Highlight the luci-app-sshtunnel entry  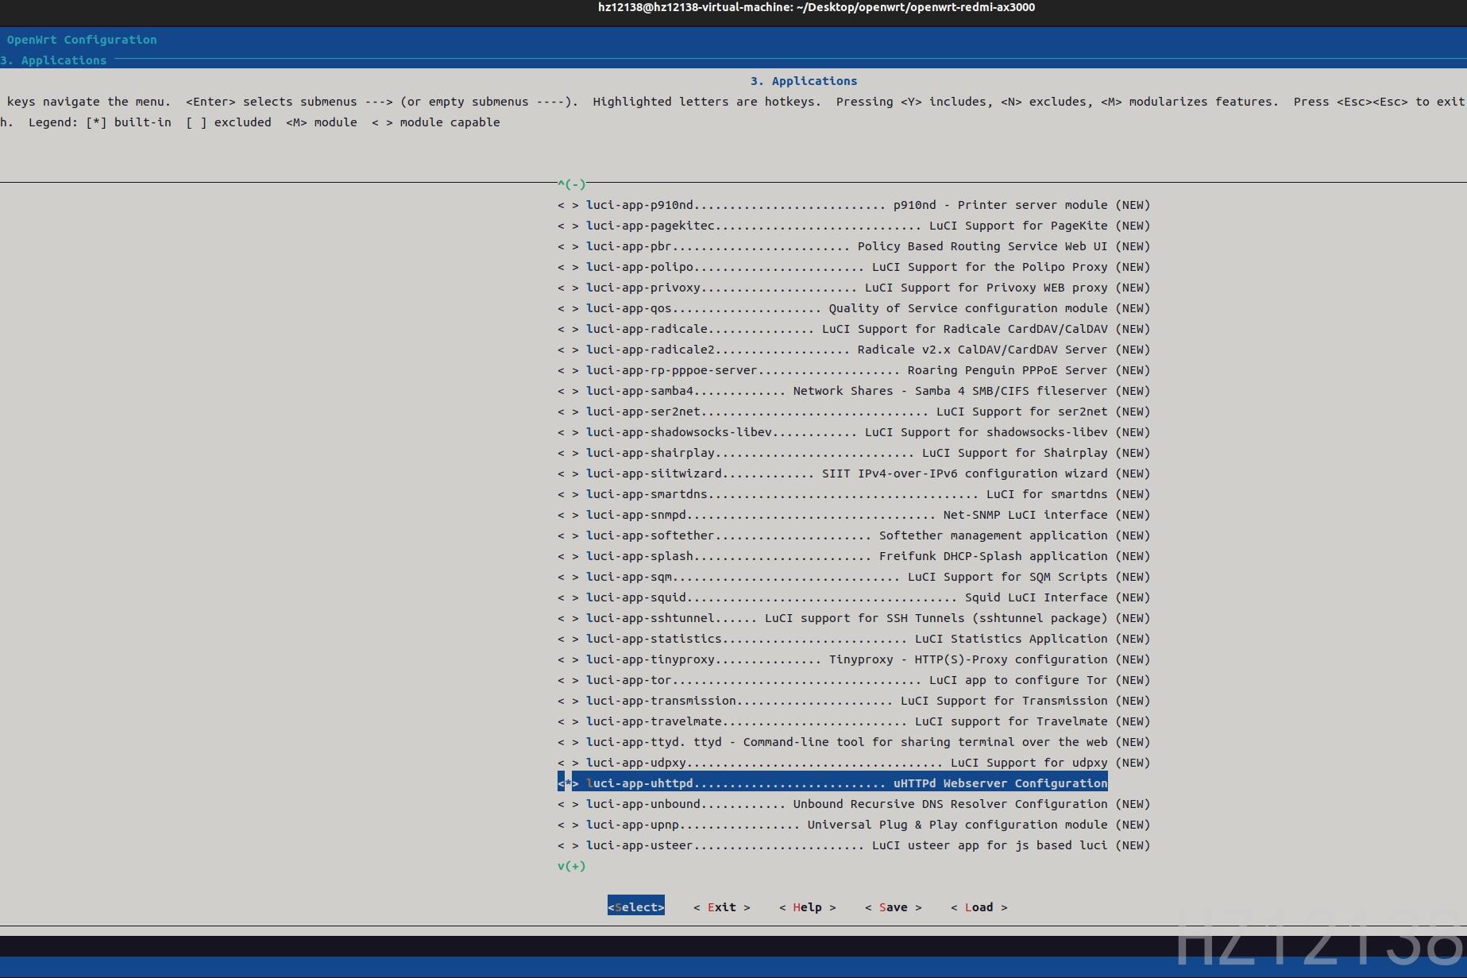coord(854,618)
